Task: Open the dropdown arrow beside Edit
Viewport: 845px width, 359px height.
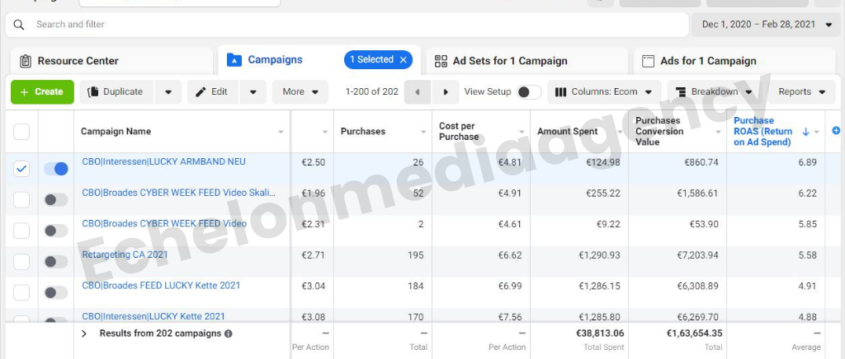Action: point(253,92)
